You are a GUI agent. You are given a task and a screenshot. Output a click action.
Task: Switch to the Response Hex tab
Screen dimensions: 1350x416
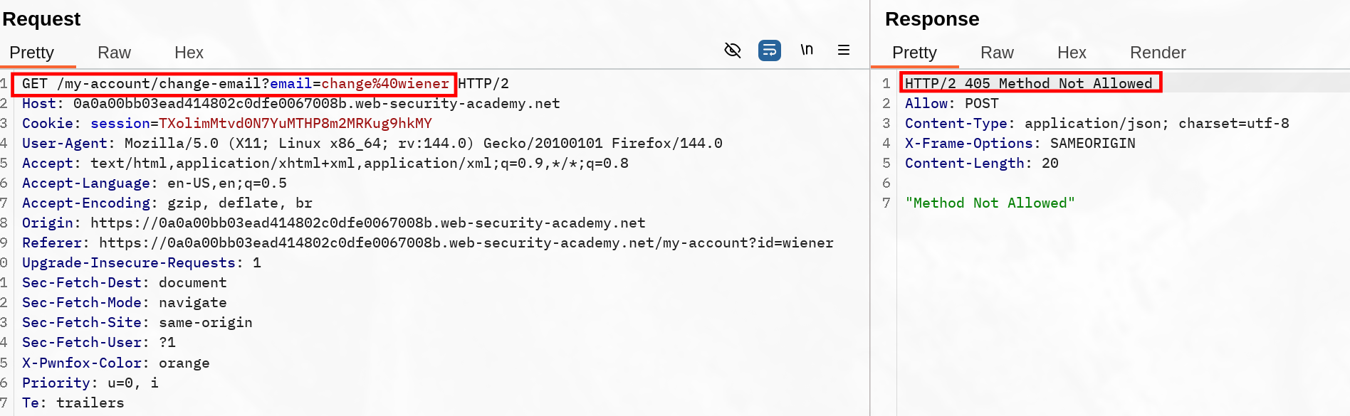point(1072,53)
